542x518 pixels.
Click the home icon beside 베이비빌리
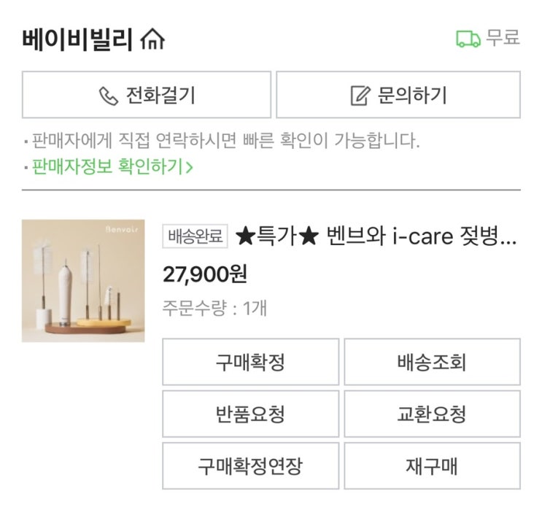[x=152, y=39]
